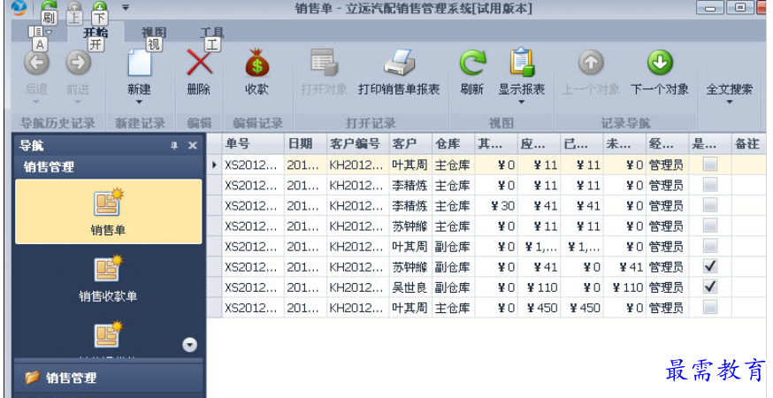Screen dimensions: 773x398
Task: Sort by 客户 column header
Action: [410, 143]
